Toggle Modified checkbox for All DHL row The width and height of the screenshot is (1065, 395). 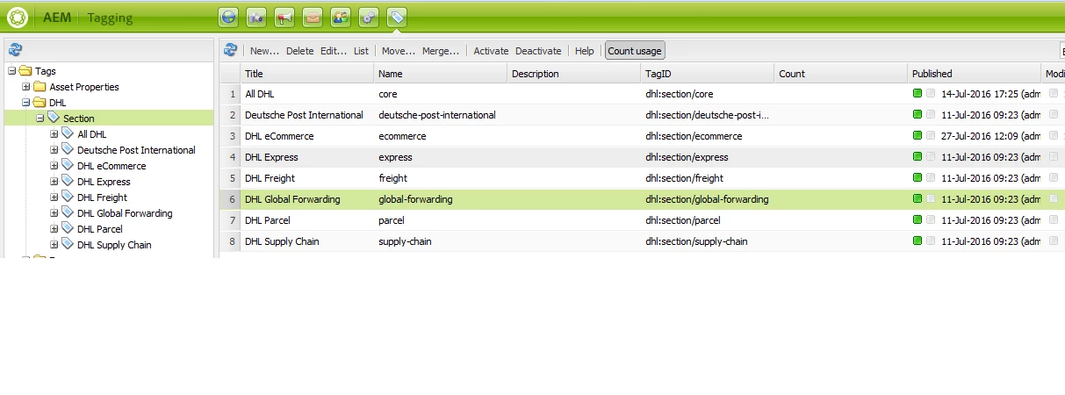1054,93
